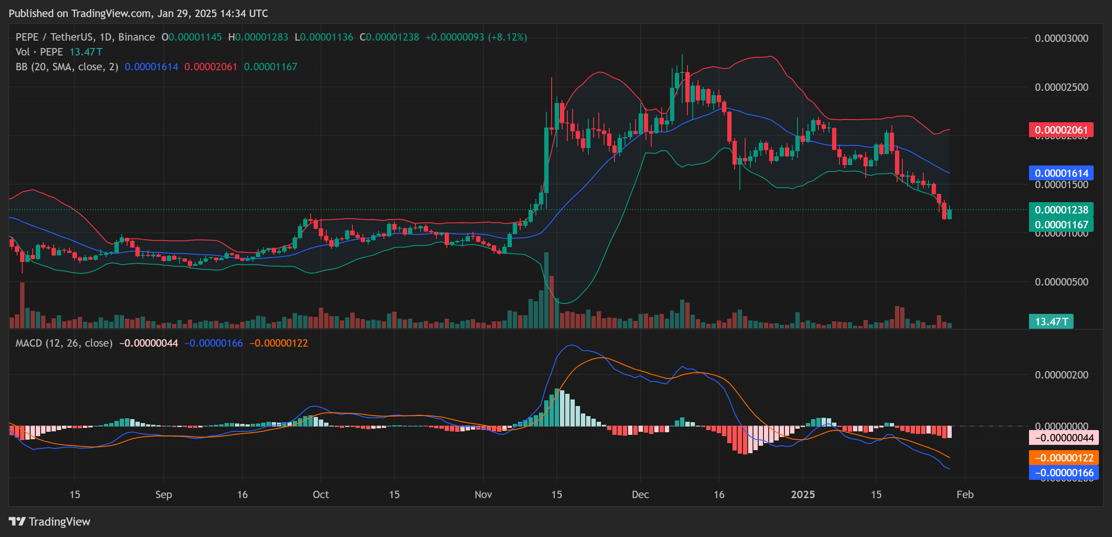Click the 0.00002500 price axis label

[1061, 87]
